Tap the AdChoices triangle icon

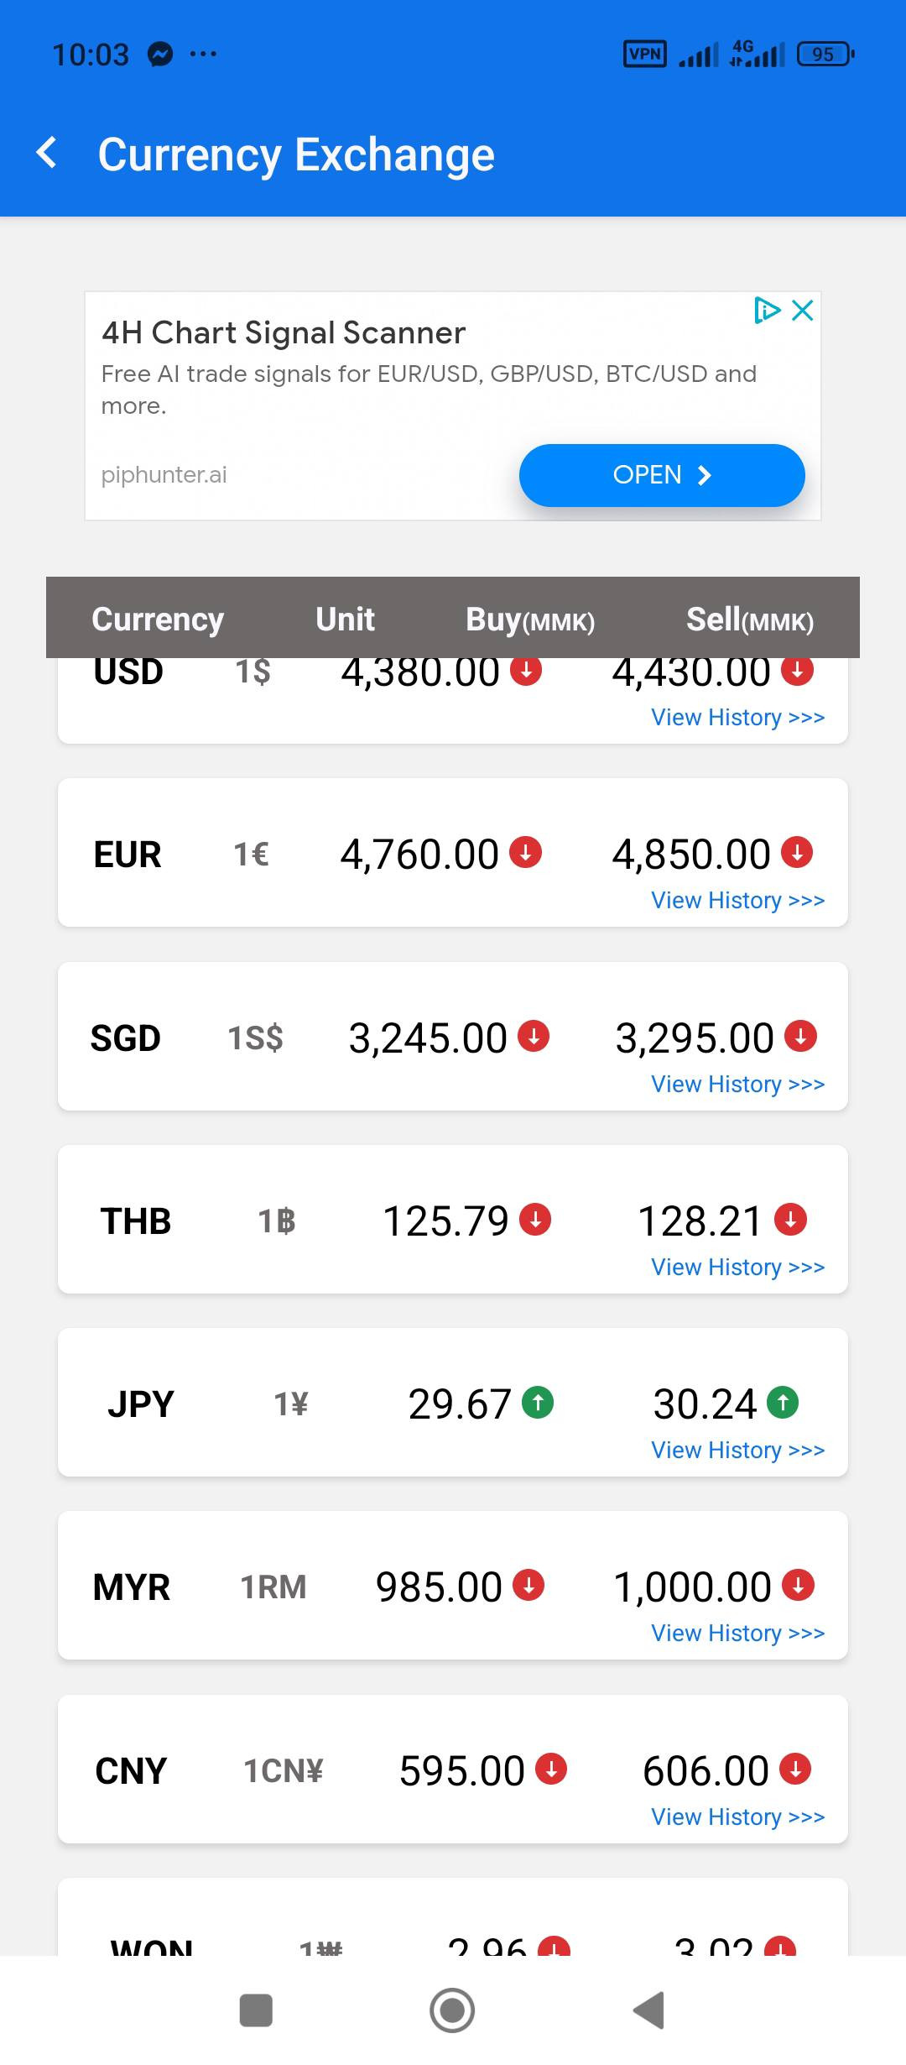[x=766, y=311]
